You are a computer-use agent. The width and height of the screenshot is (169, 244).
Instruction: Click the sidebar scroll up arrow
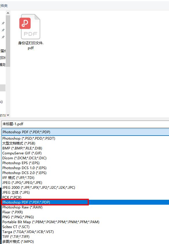pyautogui.click(x=8, y=13)
